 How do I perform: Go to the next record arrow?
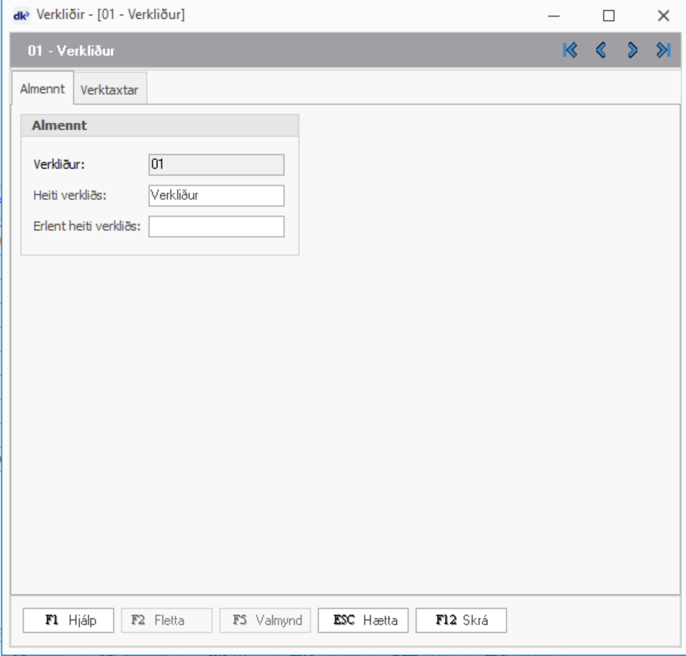(x=632, y=50)
